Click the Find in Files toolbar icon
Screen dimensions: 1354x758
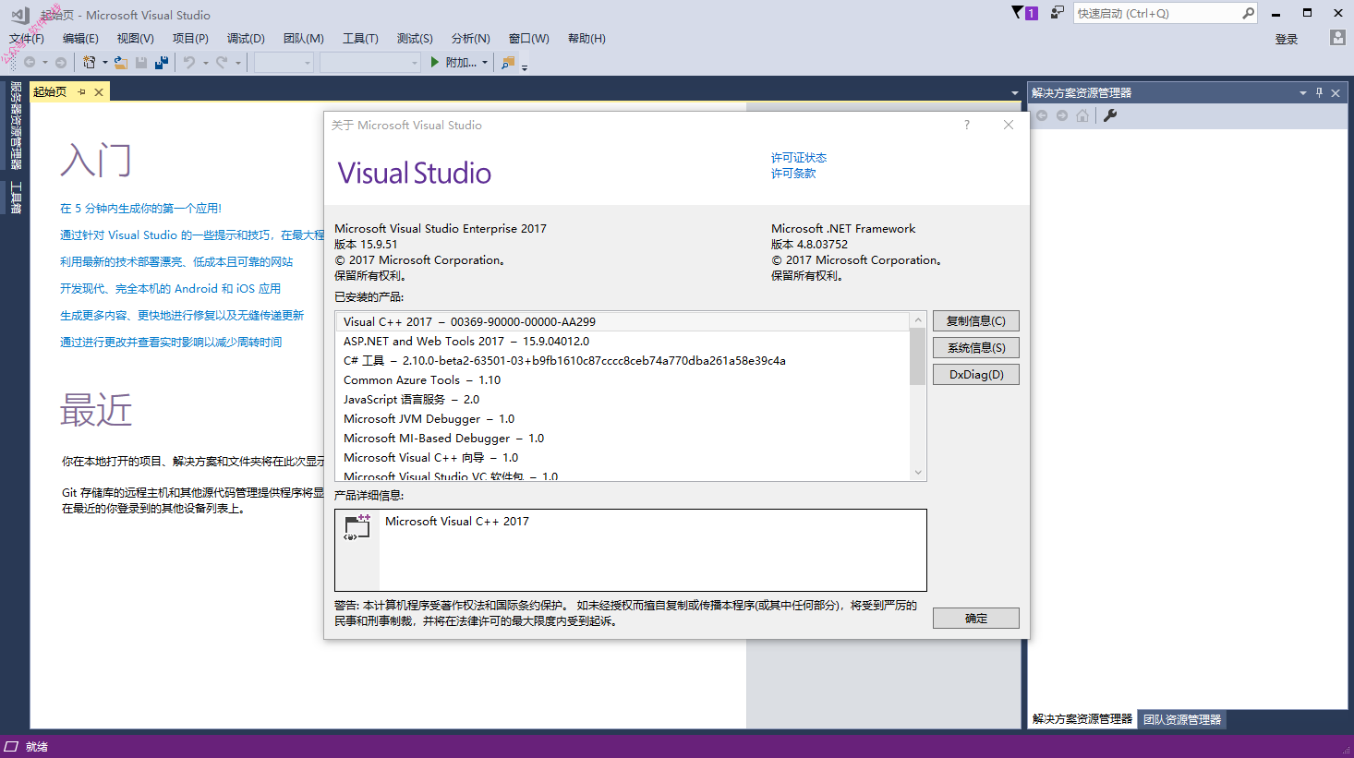click(x=508, y=63)
